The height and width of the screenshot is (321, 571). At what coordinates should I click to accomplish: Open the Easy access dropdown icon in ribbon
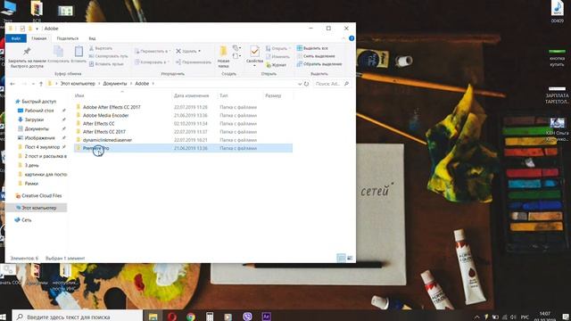click(x=236, y=56)
